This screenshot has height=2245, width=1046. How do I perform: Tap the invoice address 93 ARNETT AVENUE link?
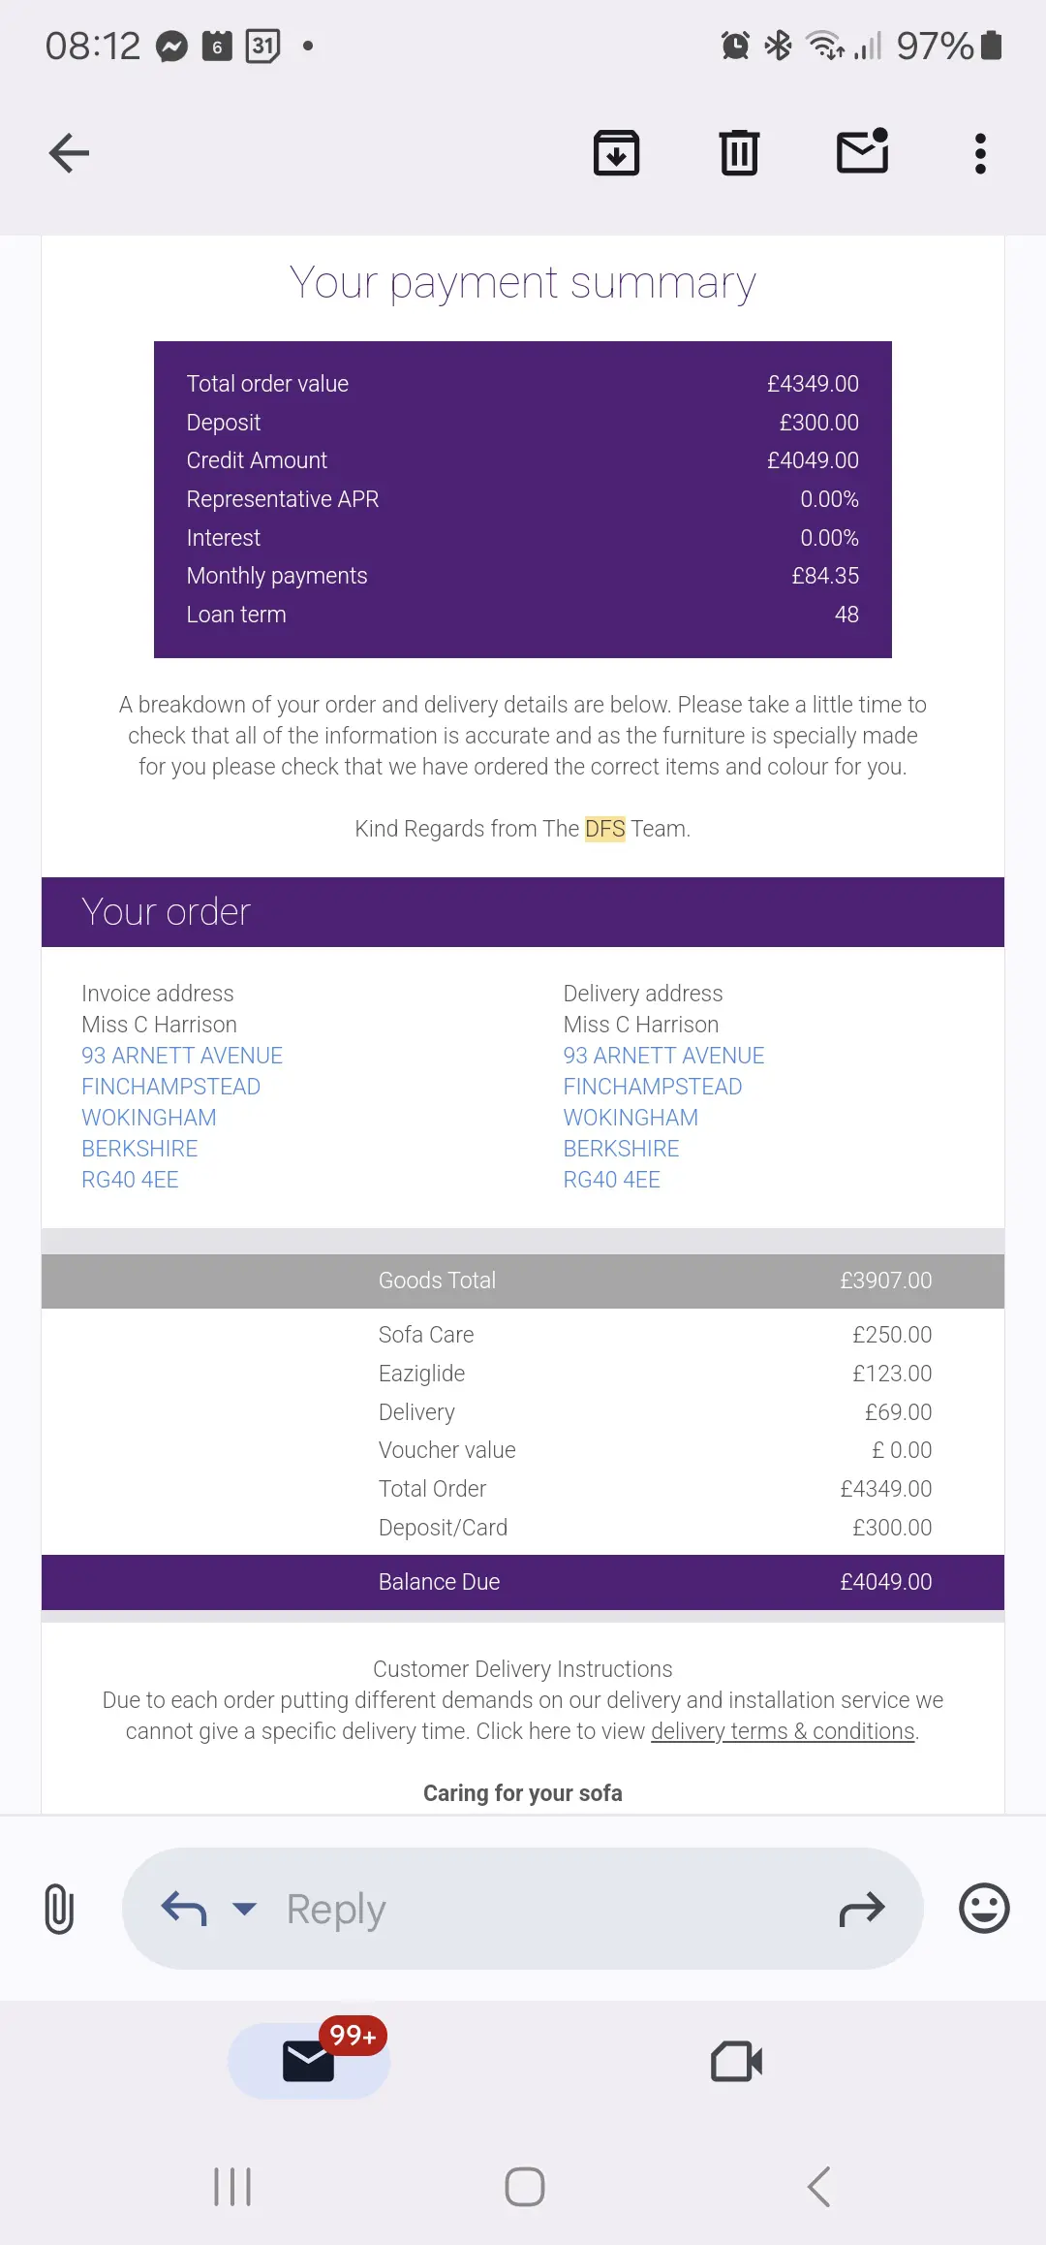(182, 1056)
